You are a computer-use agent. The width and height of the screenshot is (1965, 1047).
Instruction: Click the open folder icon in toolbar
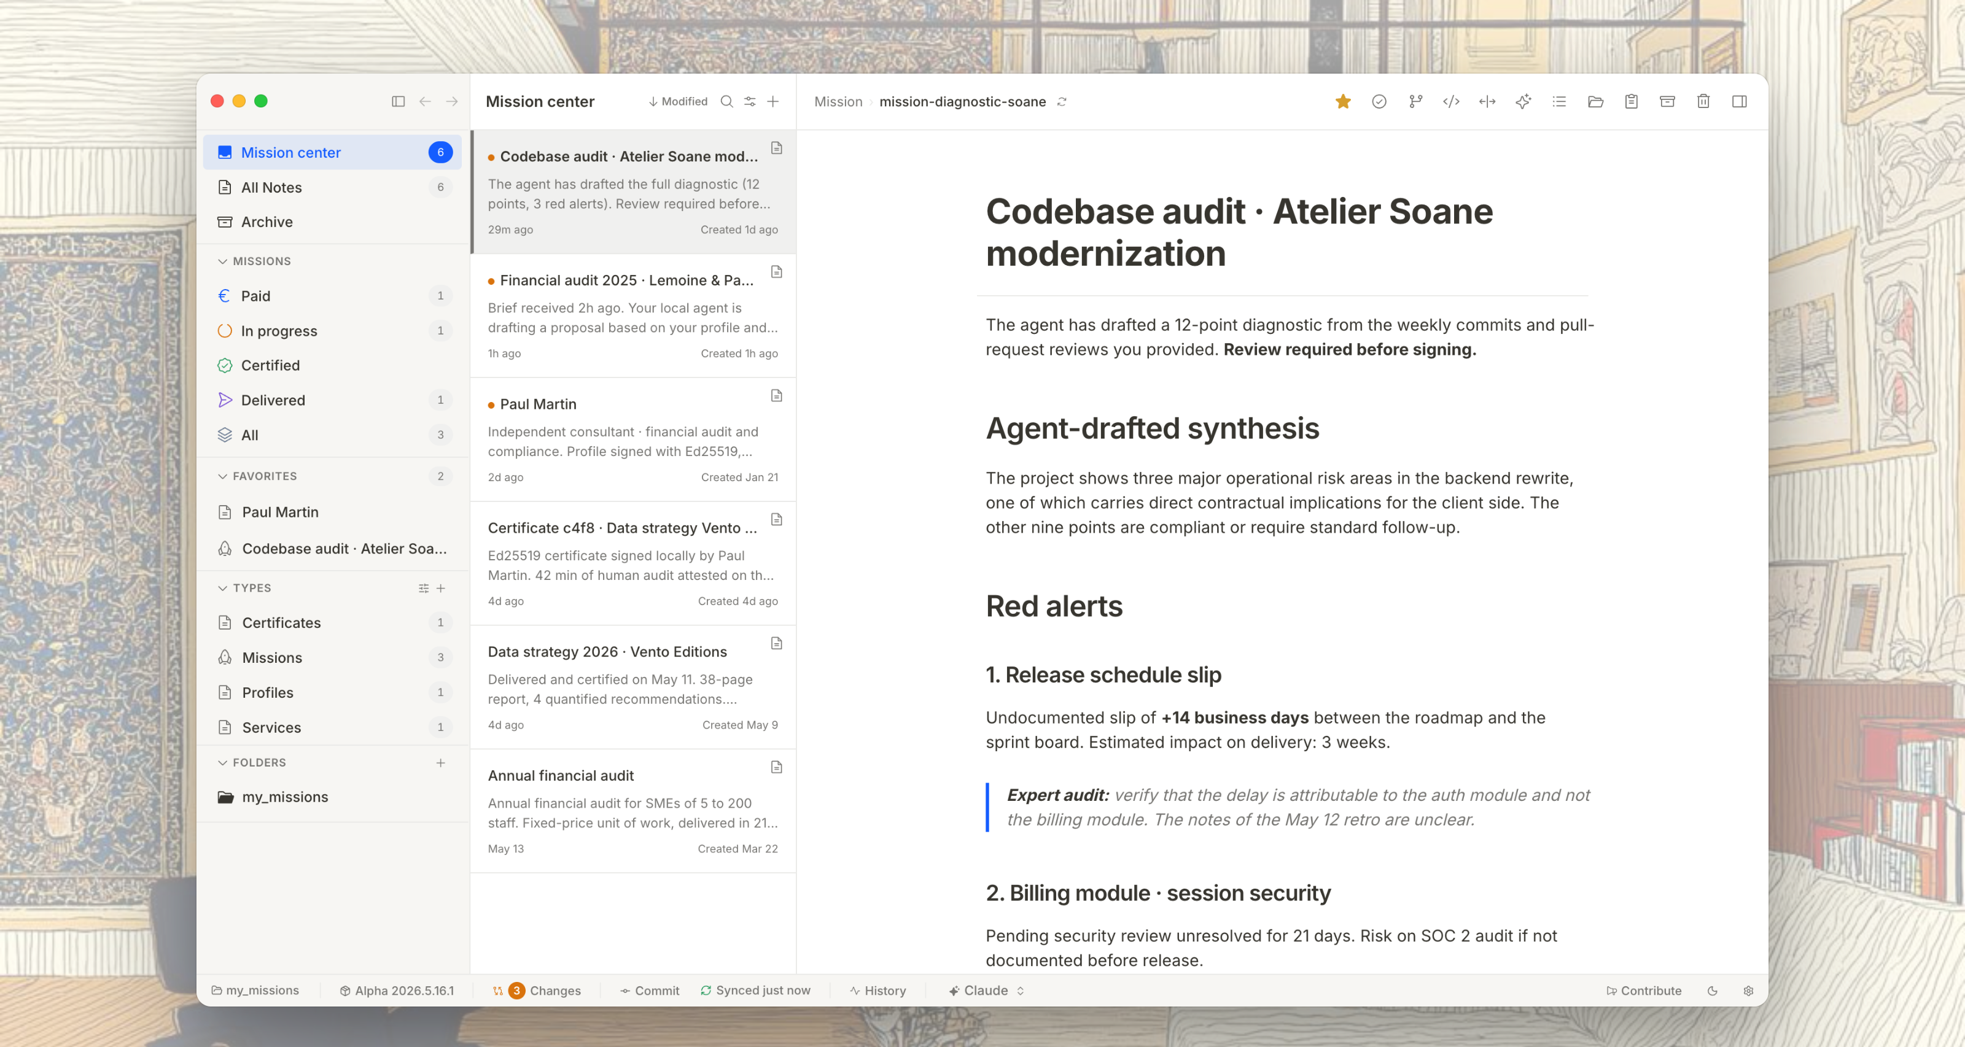pos(1595,101)
